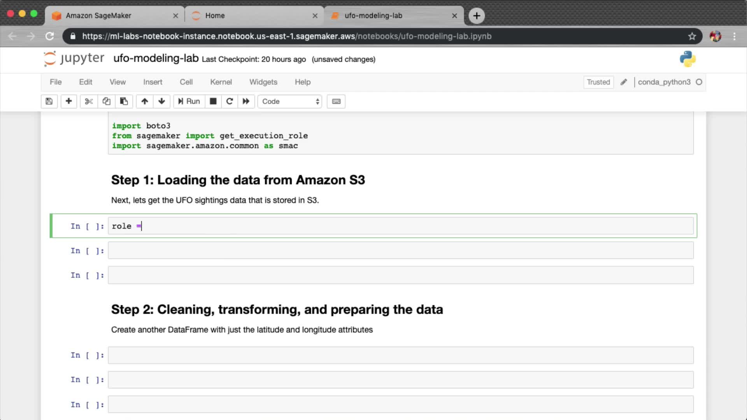Insert a cell below with plus icon
The width and height of the screenshot is (747, 420).
[x=68, y=101]
